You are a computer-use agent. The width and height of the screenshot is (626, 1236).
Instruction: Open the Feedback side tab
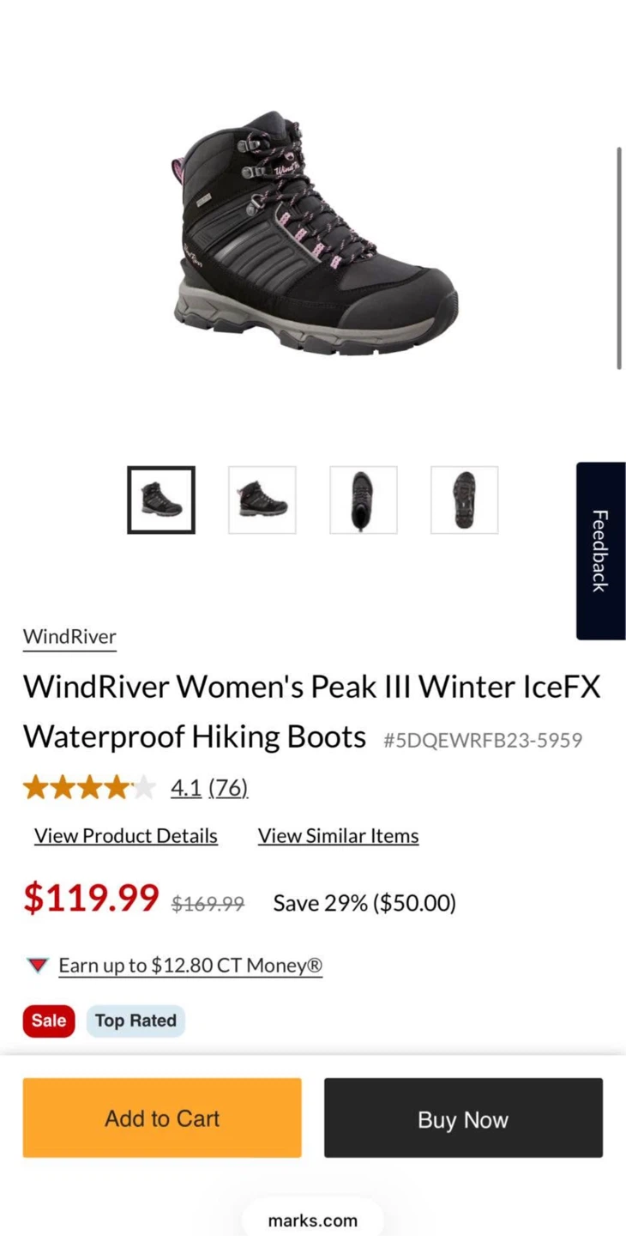point(600,551)
